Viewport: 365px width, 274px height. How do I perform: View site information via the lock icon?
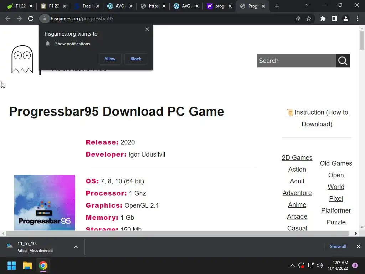[x=45, y=19]
